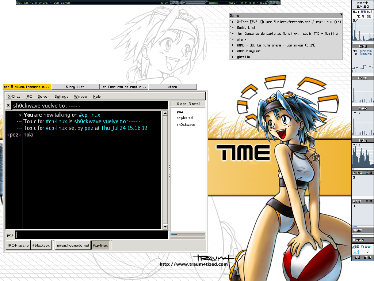
Task: Click the gkrellm eth0 panel label
Action: pyautogui.click(x=358, y=173)
